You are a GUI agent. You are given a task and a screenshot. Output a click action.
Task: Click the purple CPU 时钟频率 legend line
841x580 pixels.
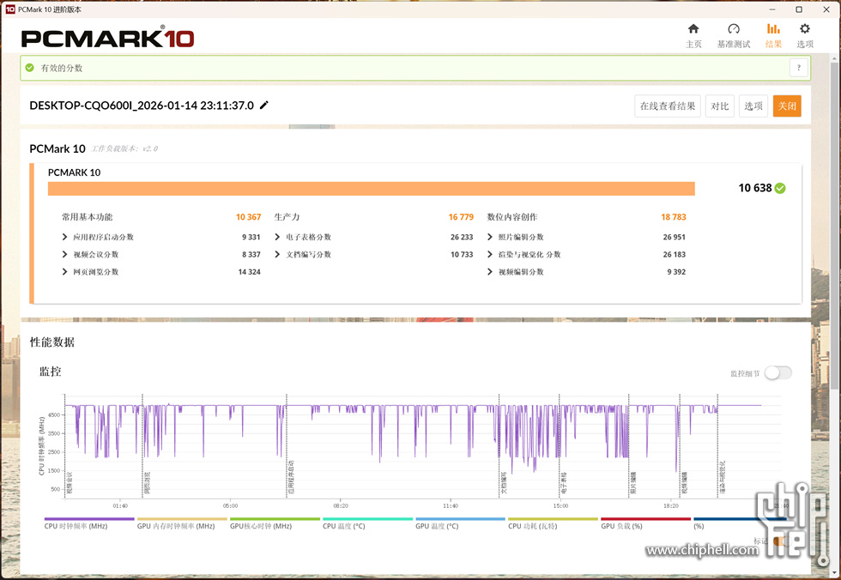click(89, 519)
